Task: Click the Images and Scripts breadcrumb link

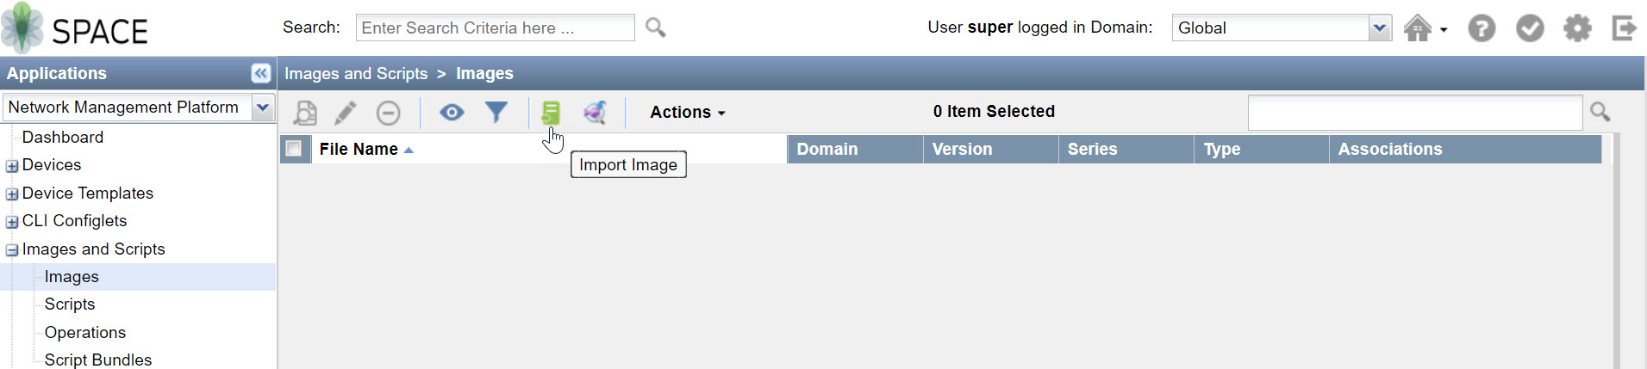Action: coord(356,74)
